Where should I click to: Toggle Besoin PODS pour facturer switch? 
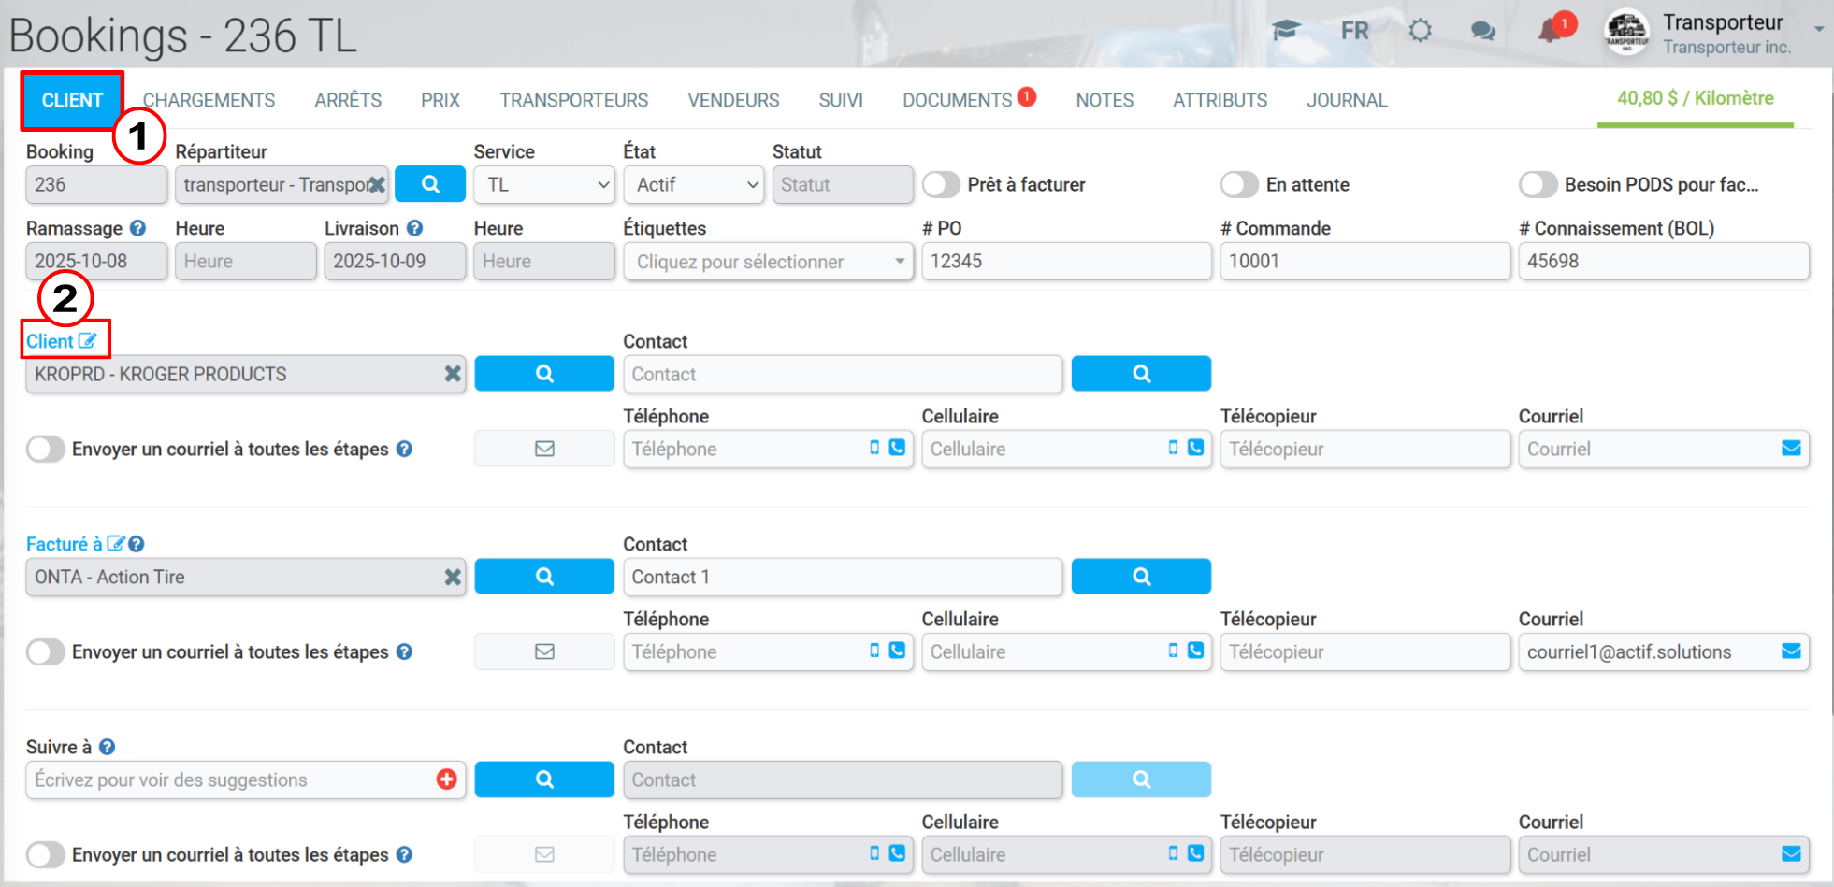point(1538,184)
